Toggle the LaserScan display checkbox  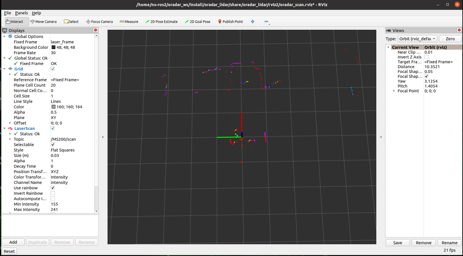click(53, 128)
